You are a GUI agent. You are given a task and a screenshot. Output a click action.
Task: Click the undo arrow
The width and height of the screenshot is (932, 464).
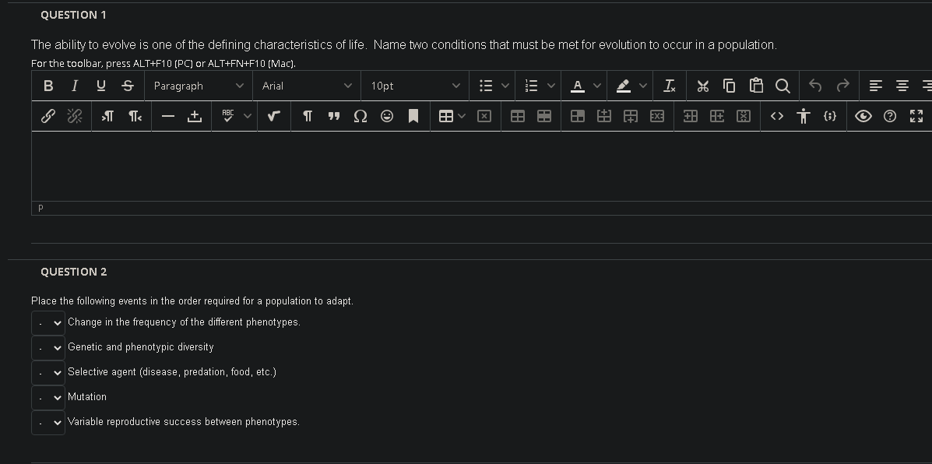point(815,86)
